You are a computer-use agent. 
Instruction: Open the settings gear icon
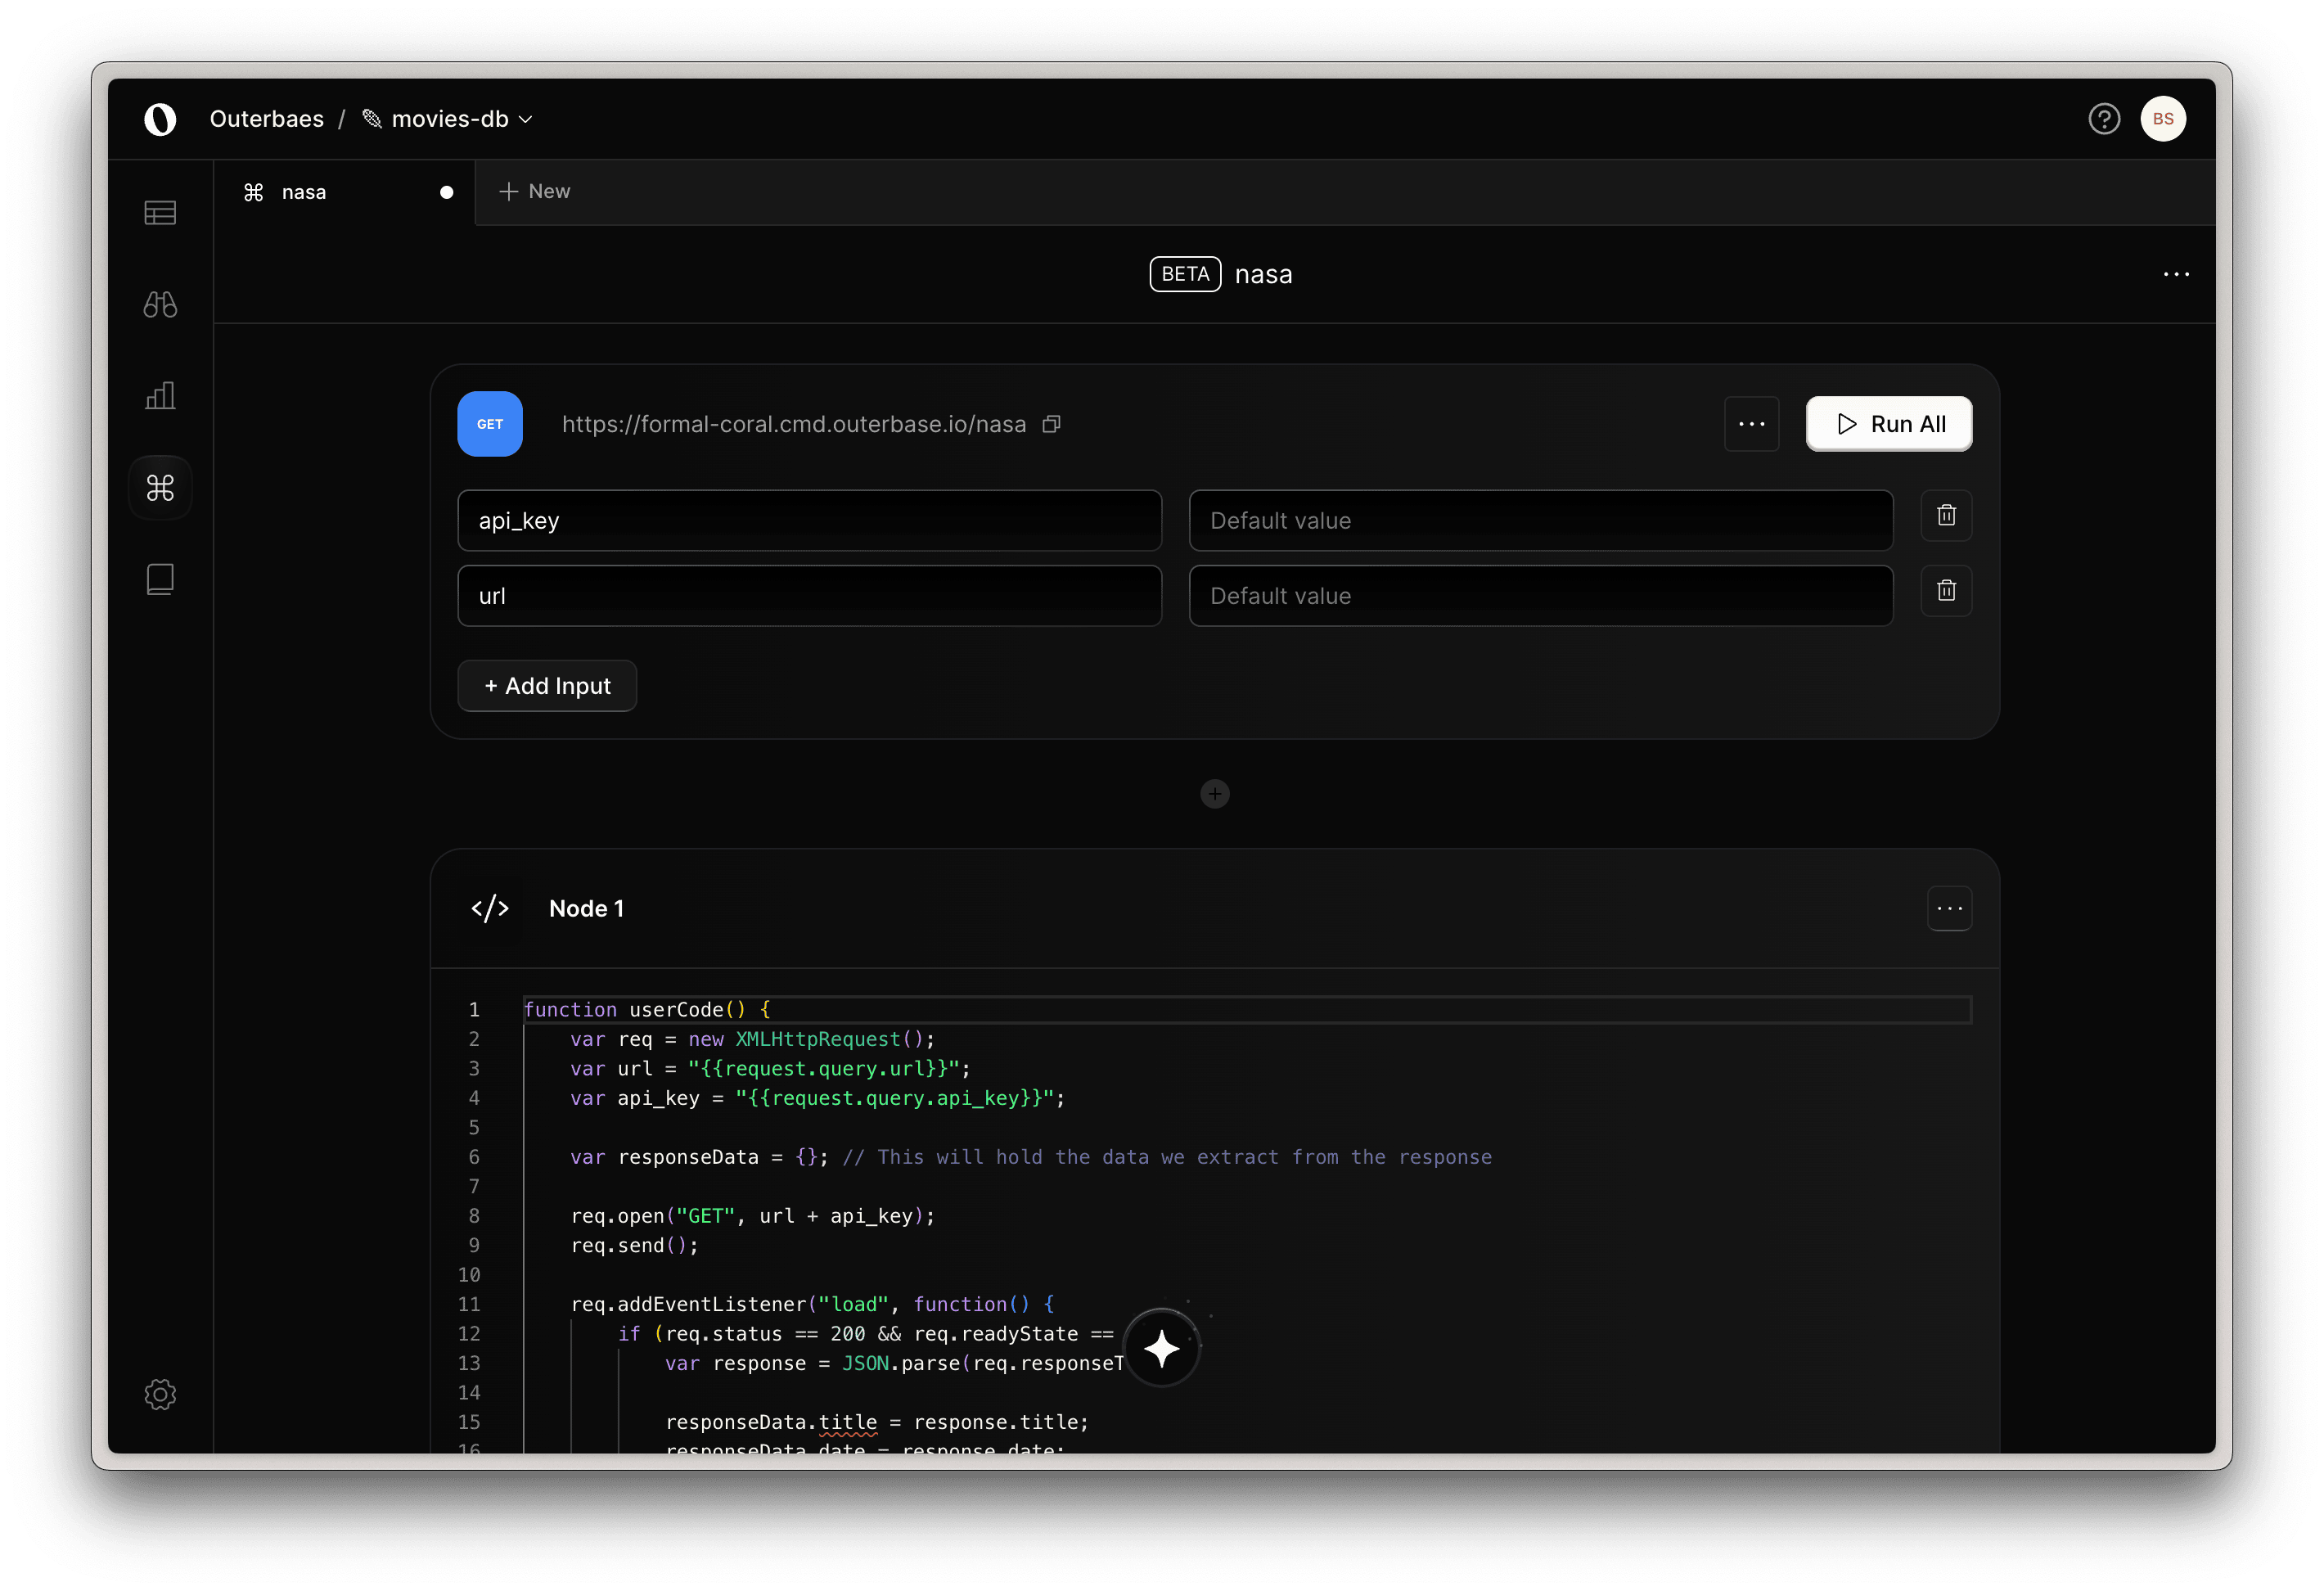point(160,1394)
